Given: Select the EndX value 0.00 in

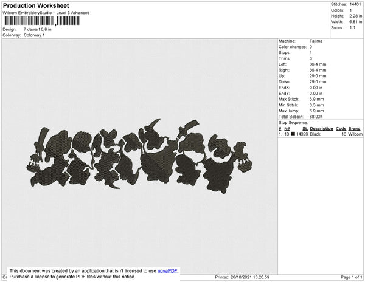Looking at the screenshot, I should 316,88.
